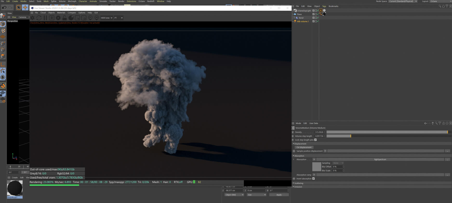
Task: Toggle the clay mode sphere icon
Action: click(x=71, y=18)
